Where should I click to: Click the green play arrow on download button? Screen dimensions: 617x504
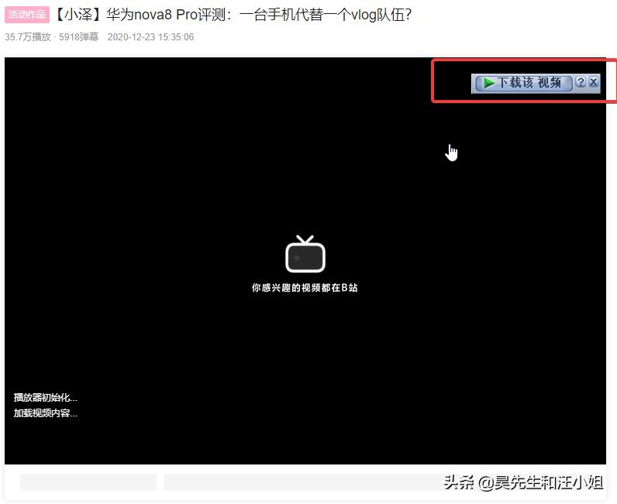(489, 83)
